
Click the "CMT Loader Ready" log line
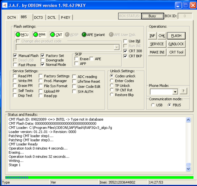click(x=23, y=144)
